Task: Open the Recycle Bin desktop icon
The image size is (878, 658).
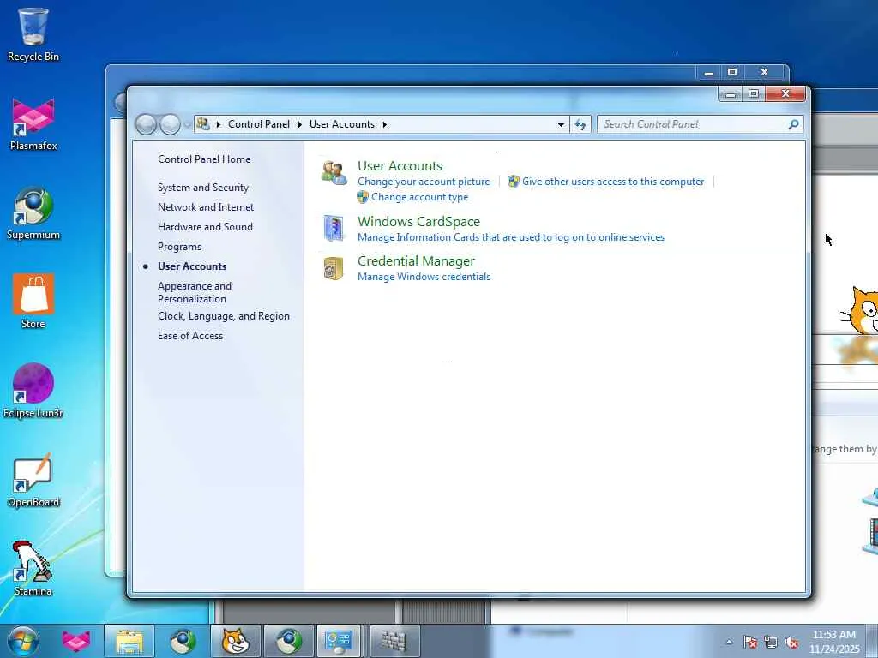Action: 33,34
